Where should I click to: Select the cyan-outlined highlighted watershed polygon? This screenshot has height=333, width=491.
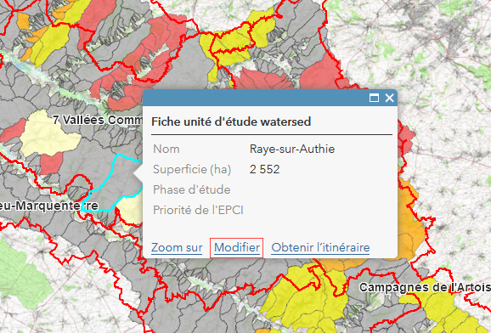click(121, 185)
